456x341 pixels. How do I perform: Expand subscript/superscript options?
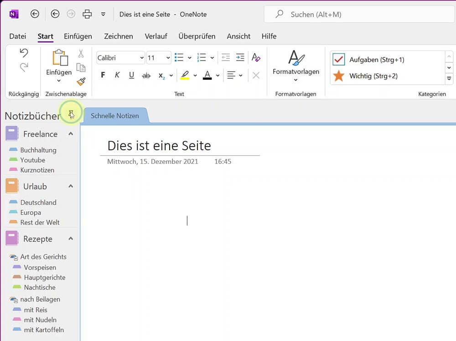point(171,76)
